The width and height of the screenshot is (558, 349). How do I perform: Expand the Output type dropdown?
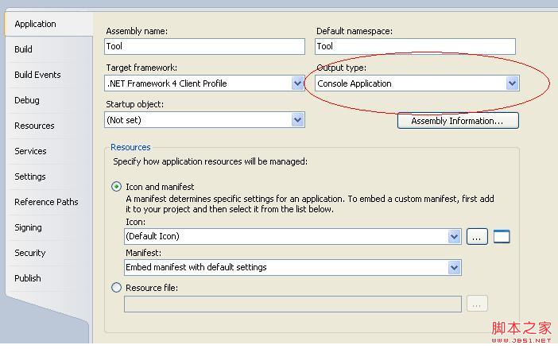tap(512, 83)
